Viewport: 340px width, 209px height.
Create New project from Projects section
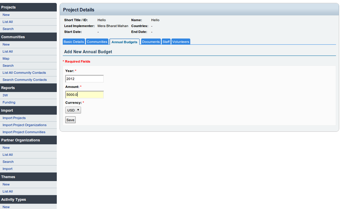pyautogui.click(x=6, y=15)
